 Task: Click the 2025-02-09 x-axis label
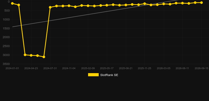88,68
